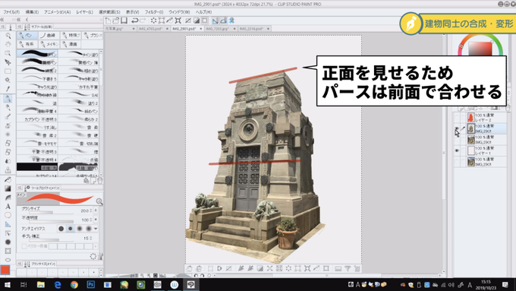Click the Save toolbar icon
The image size is (516, 291).
click(124, 21)
